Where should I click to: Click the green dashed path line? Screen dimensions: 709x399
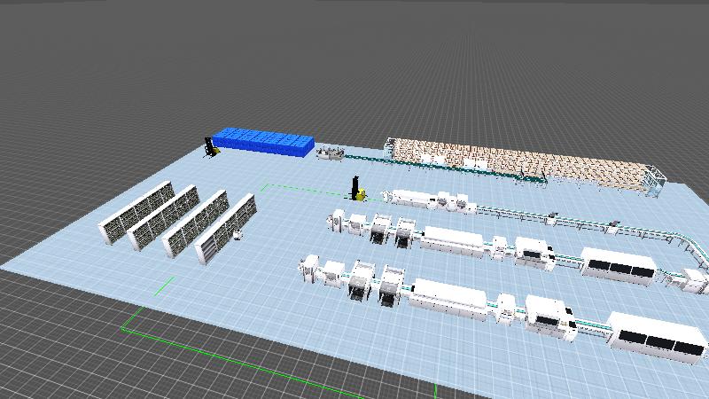click(x=301, y=186)
